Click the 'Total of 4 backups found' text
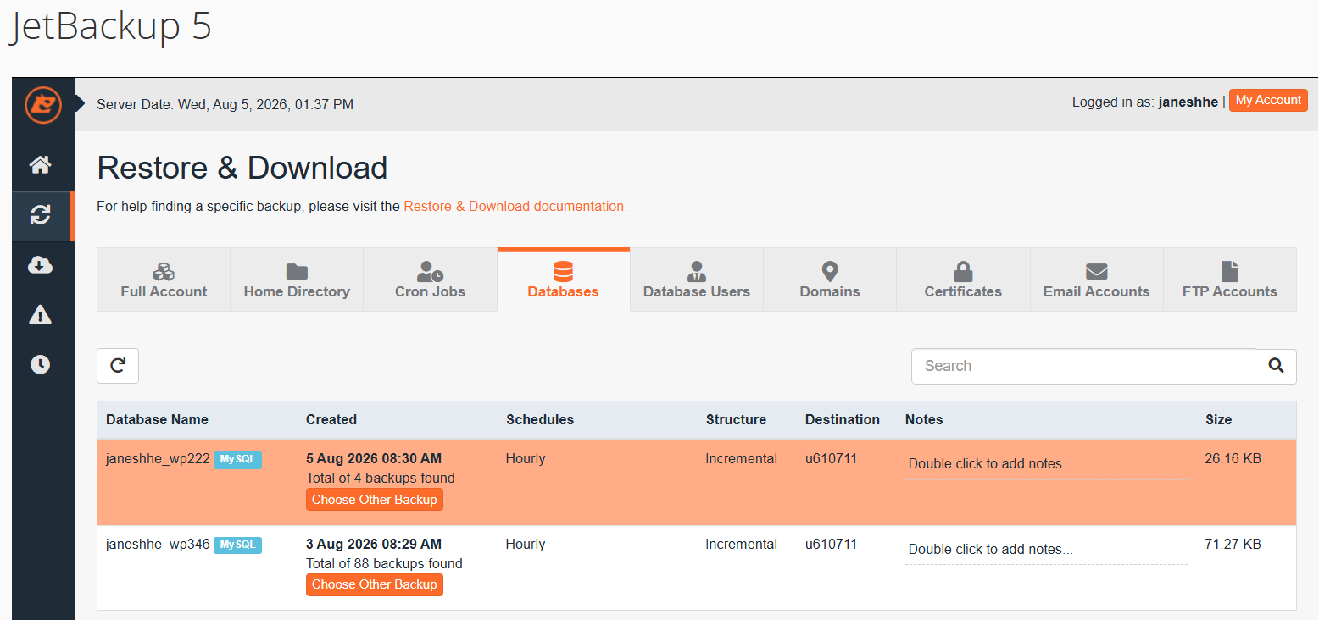The width and height of the screenshot is (1319, 620). 381,479
